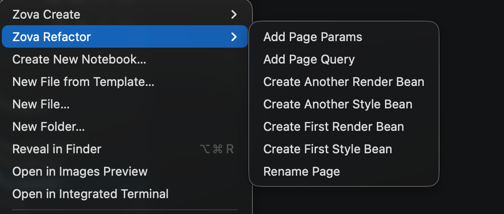
Task: Click the ⌥⌘R shortcut hint for Reveal in Finder
Action: tap(217, 149)
